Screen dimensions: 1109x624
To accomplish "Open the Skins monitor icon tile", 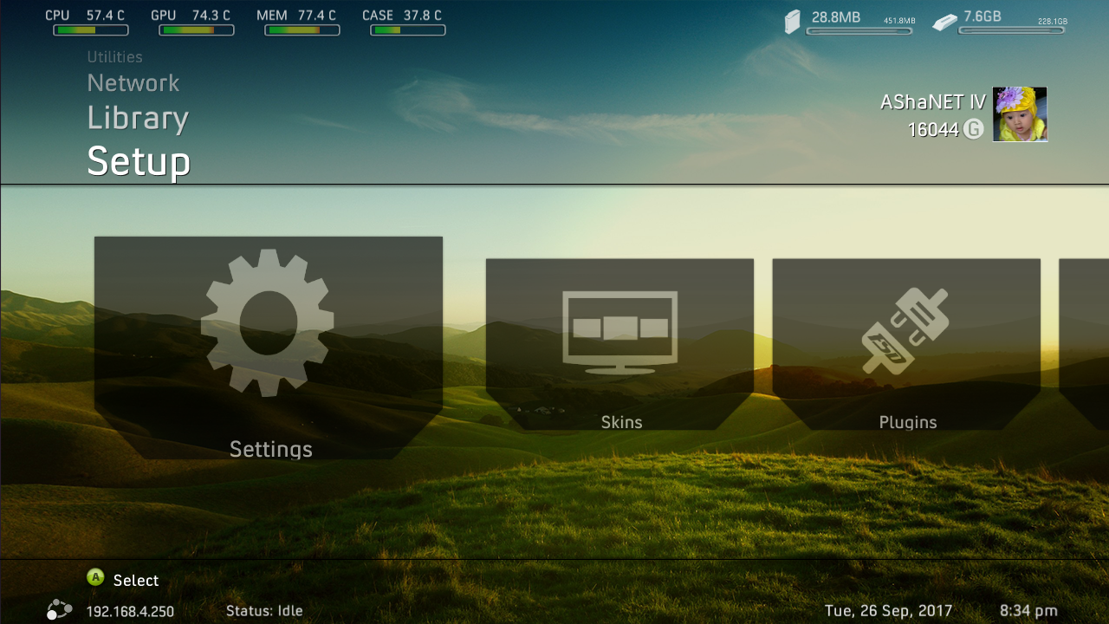I will (x=619, y=344).
